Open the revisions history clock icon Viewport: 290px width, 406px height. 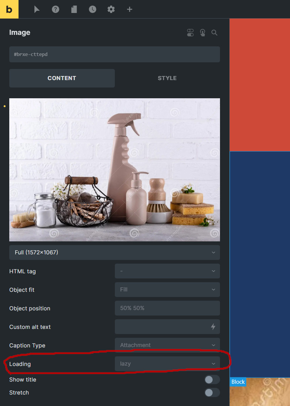[x=92, y=9]
